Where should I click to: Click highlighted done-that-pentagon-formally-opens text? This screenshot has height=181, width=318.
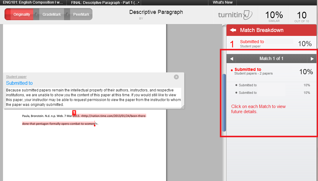(x=58, y=124)
